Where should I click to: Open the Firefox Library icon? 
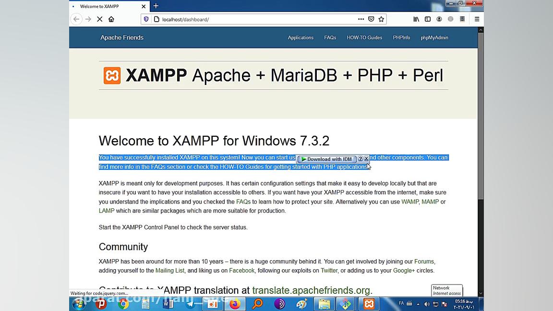point(416,19)
